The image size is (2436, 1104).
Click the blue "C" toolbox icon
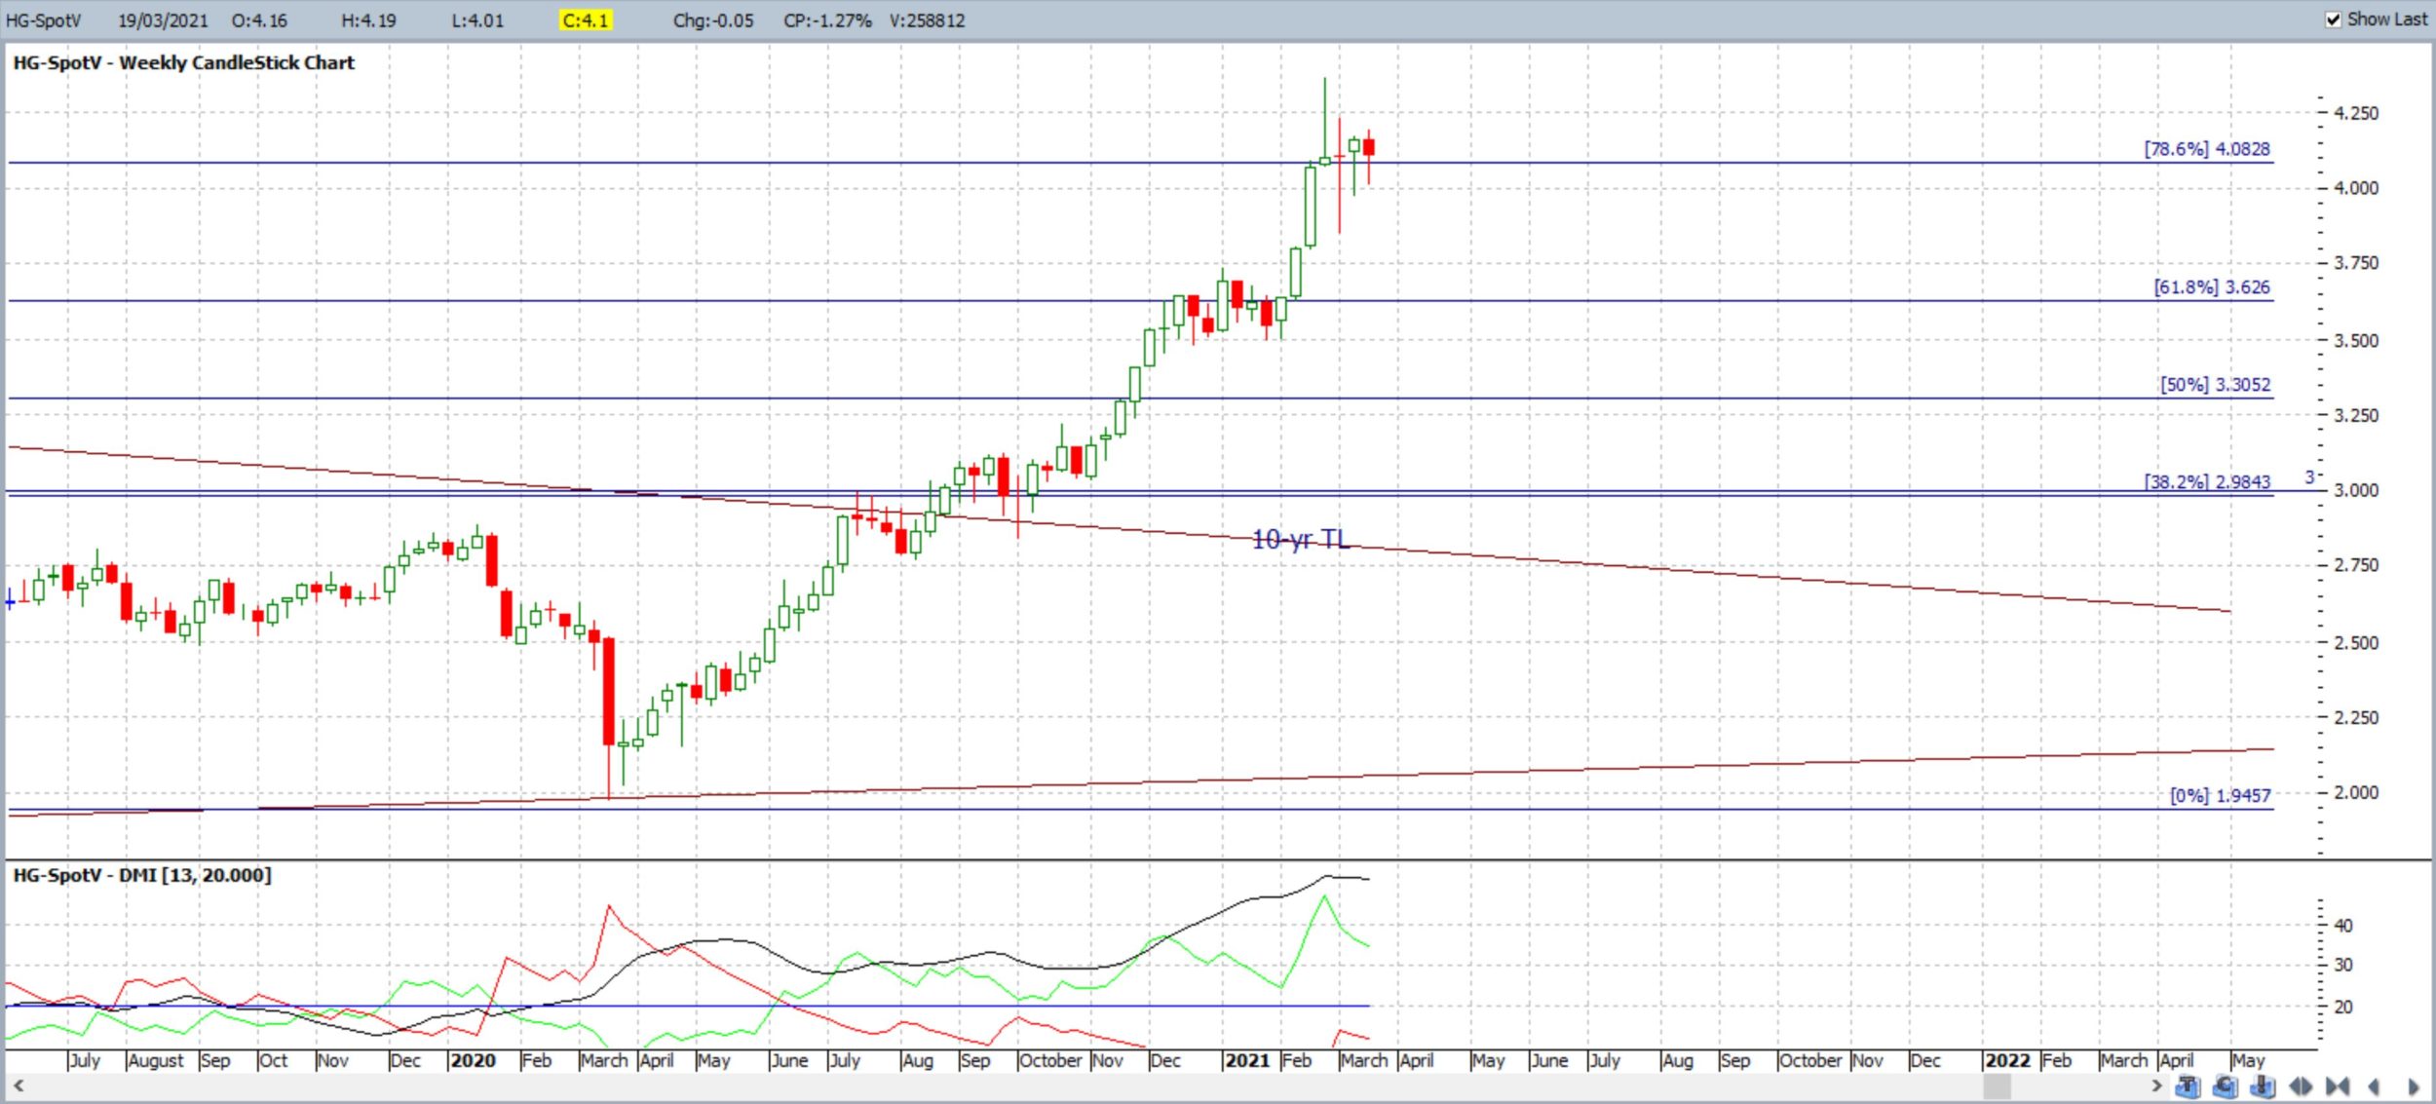2226,1085
